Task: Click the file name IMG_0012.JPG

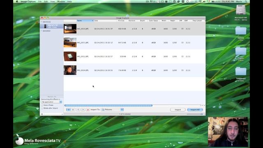Action: (x=83, y=57)
